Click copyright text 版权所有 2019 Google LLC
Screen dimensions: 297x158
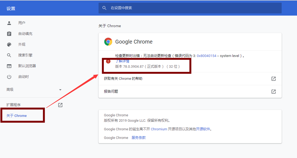coord(125,121)
